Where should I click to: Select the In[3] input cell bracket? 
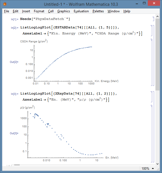tap(151, 97)
